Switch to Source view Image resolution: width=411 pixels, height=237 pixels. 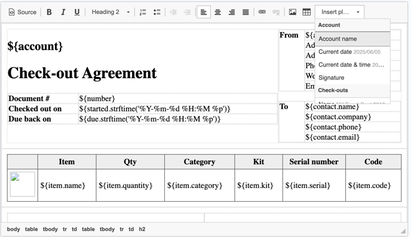23,12
